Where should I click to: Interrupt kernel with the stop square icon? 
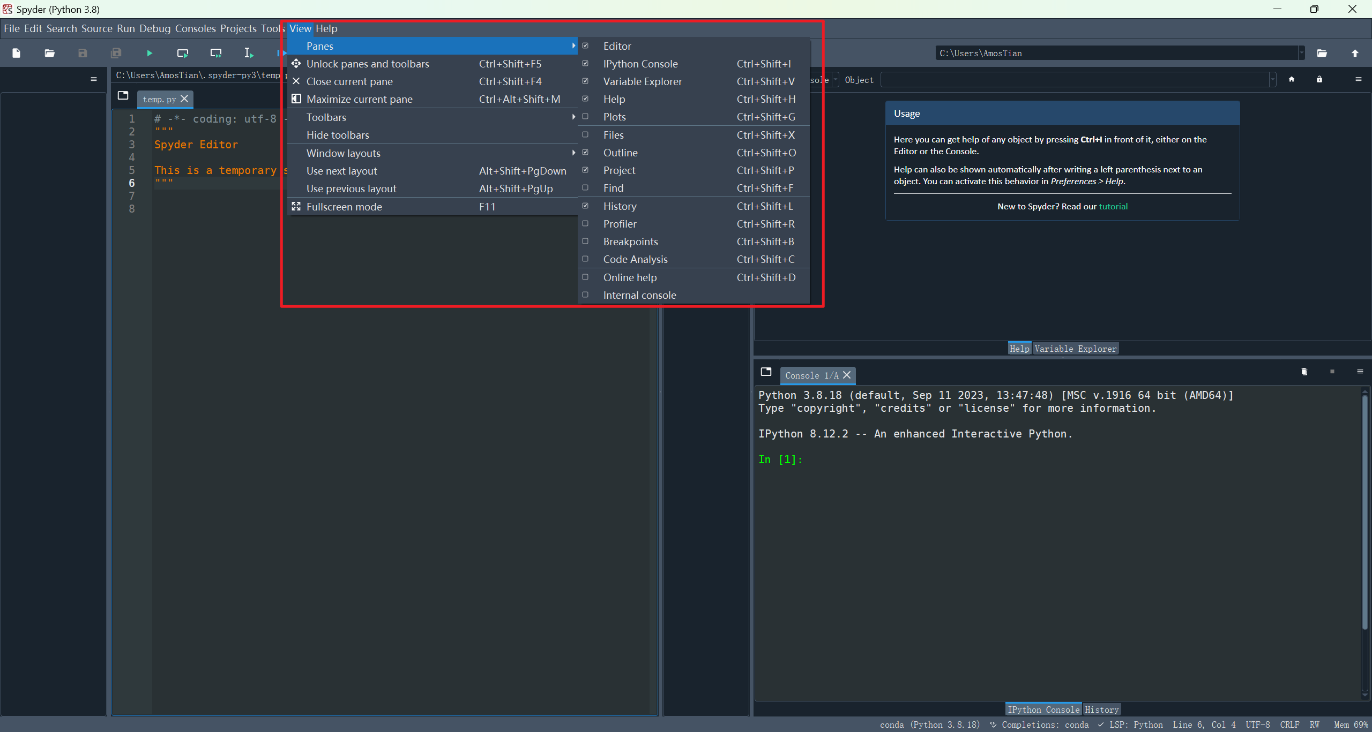pyautogui.click(x=1332, y=372)
